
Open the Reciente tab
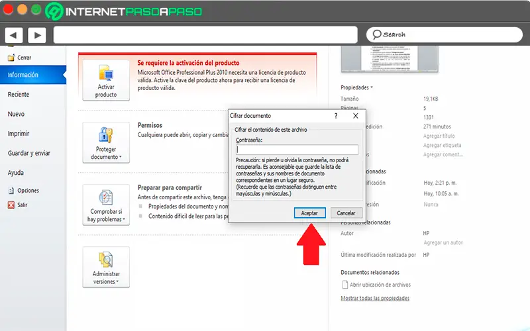19,95
